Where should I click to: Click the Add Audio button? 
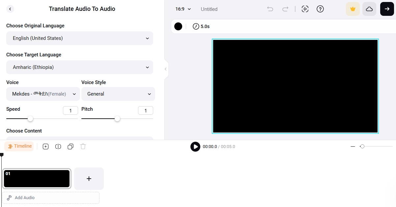coord(51,197)
